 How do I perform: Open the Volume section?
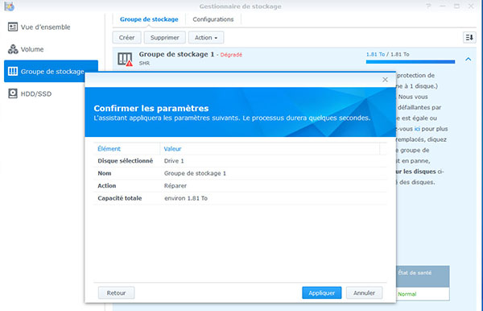pos(26,49)
